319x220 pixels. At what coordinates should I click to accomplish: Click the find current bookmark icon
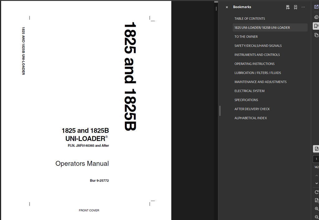[x=288, y=7]
